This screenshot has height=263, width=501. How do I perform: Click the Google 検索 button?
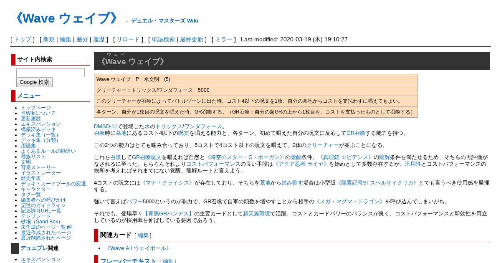[34, 82]
